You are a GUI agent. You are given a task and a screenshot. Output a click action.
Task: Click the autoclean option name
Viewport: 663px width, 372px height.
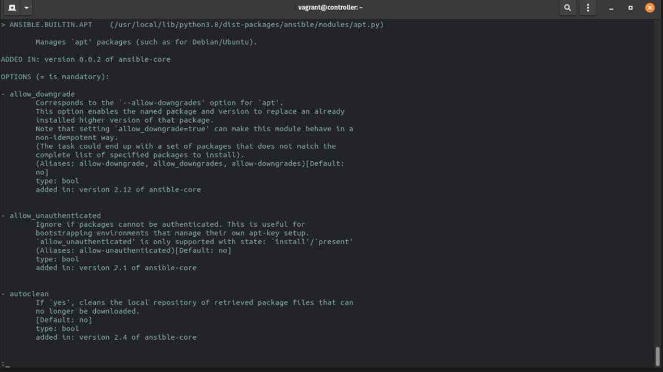point(29,294)
